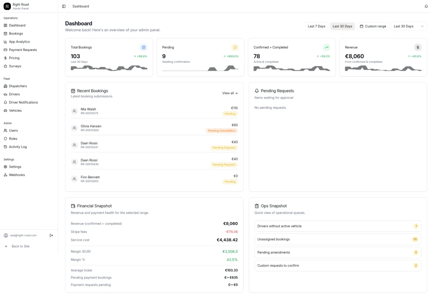
Task: Click the Right Road logo icon
Action: click(7, 6)
